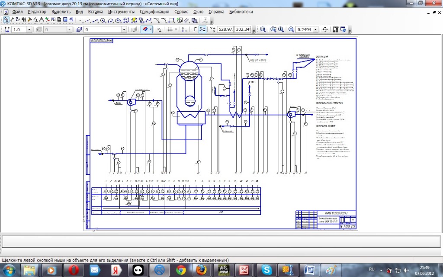Select the Geometry tools panel icon

coord(6,20)
